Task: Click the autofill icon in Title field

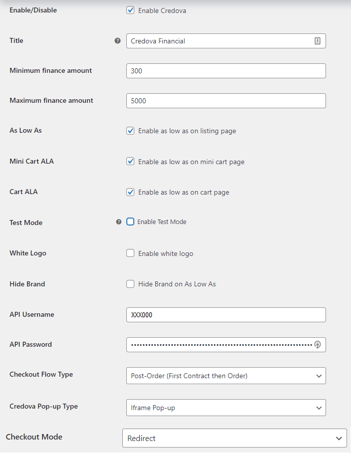Action: (x=318, y=40)
